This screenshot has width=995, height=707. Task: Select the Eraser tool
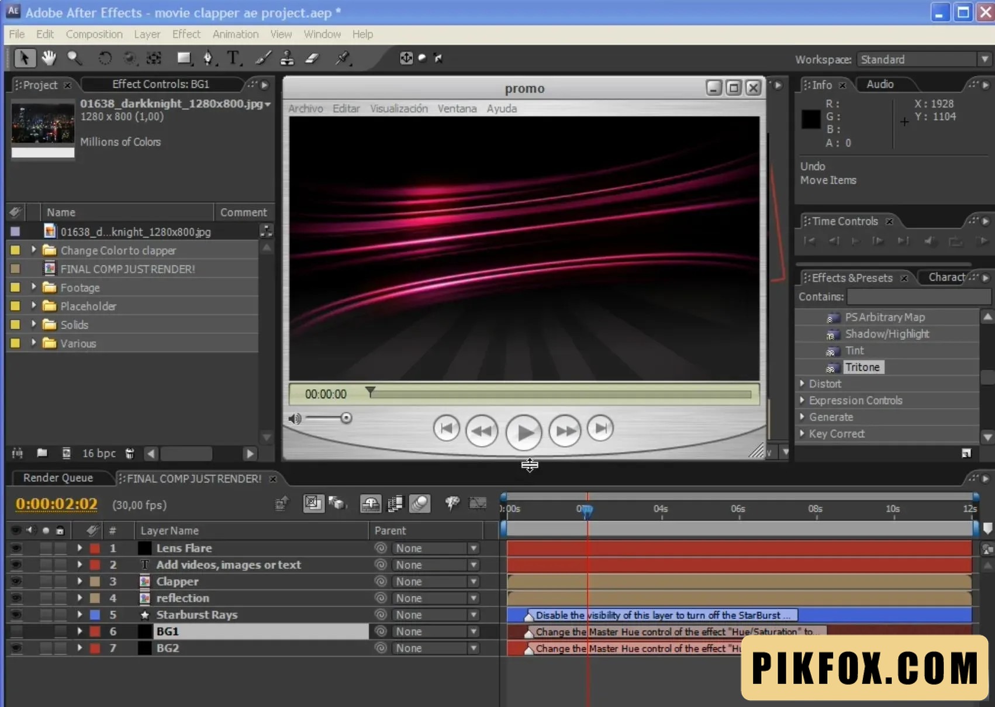313,58
